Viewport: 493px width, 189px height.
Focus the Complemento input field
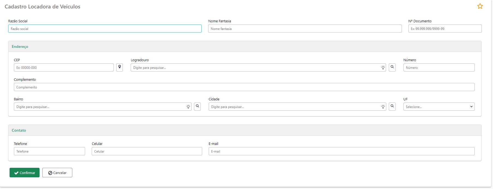coord(244,87)
